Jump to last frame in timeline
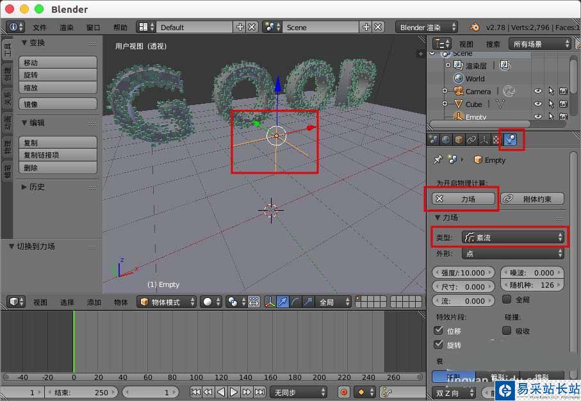Image resolution: width=581 pixels, height=401 pixels. (x=259, y=392)
